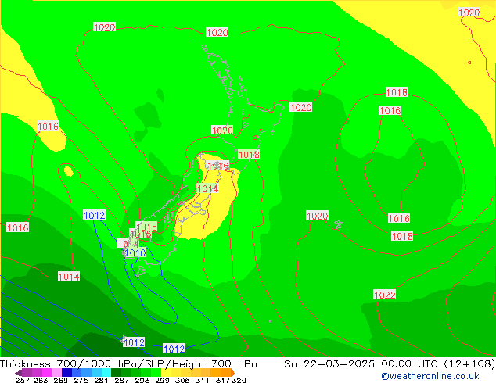Click the 1022 isobar label
The width and height of the screenshot is (496, 383).
click(x=384, y=295)
